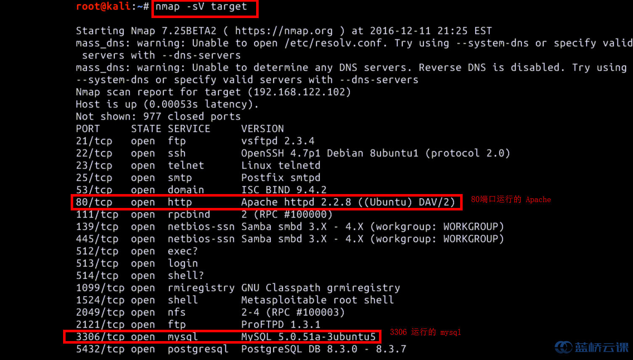Click the 5432/tcp PostgreSQL line
Image resolution: width=633 pixels, height=360 pixels.
click(241, 349)
